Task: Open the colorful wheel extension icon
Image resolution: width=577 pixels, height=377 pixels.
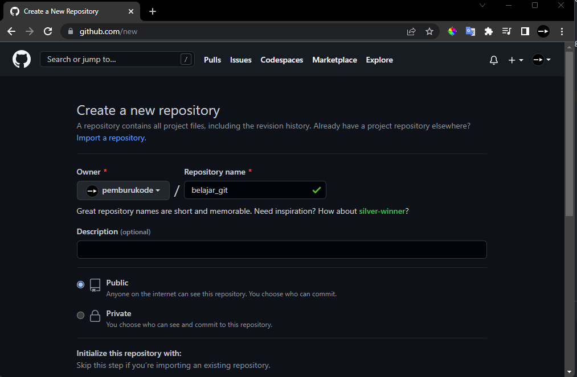Action: click(x=452, y=31)
